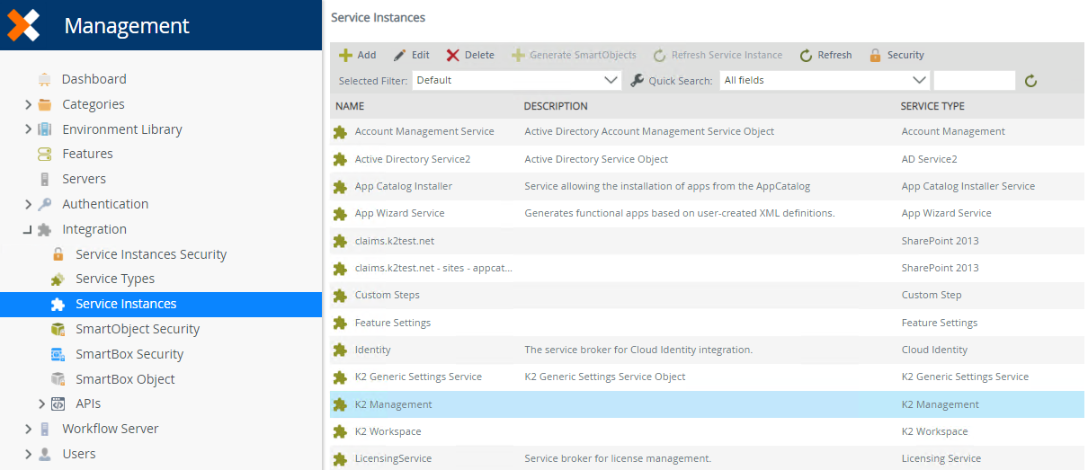Screen dimensions: 1088x470
Task: Click in the Quick Search text box
Action: pyautogui.click(x=974, y=81)
